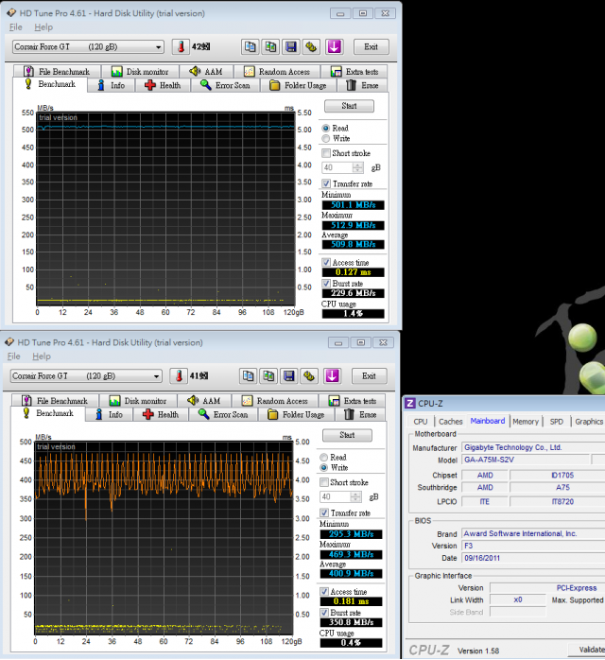605x660 pixels.
Task: Click purple down-arrow icon in bottom HD Tune window
Action: click(x=332, y=376)
